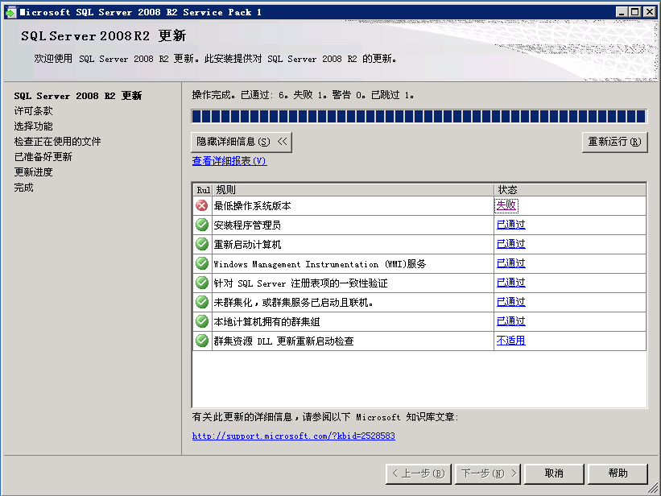The height and width of the screenshot is (496, 661).
Task: Click the green check icon for 注册表项的一致性验证
Action: (202, 283)
